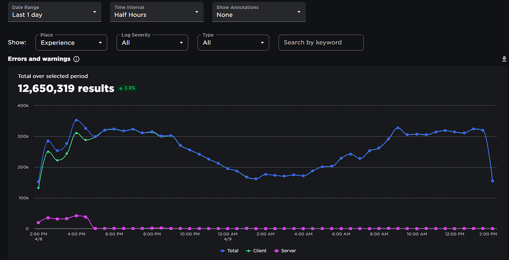Open the Type filter dropdown
The height and width of the screenshot is (260, 509).
[233, 43]
